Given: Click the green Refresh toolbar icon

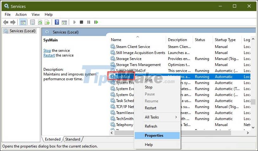Looking at the screenshot, I should (40, 22).
